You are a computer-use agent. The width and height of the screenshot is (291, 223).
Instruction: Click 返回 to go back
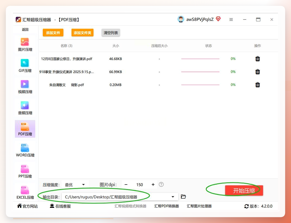click(25, 30)
